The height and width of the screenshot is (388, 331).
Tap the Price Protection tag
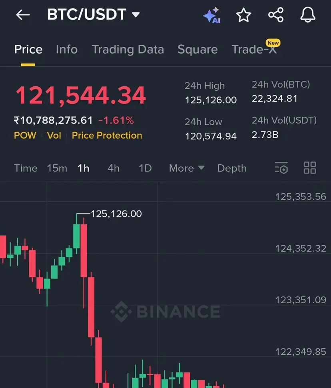tap(107, 135)
